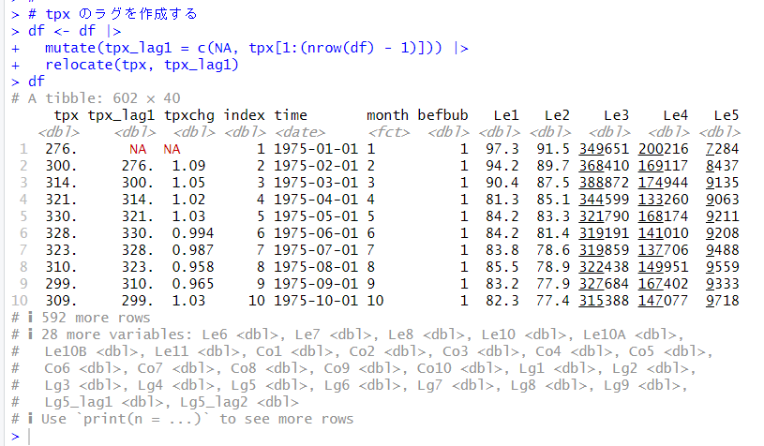The height and width of the screenshot is (446, 764).
Task: Click the date '1975-08-01'
Action: (316, 267)
